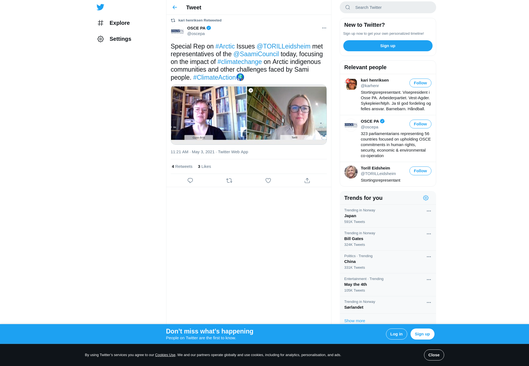
Task: Open trends settings gear icon
Action: pos(426,198)
